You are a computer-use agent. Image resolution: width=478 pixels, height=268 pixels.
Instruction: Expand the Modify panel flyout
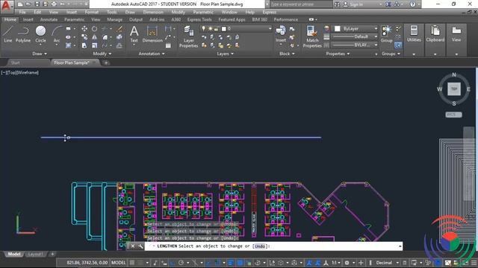(102, 54)
